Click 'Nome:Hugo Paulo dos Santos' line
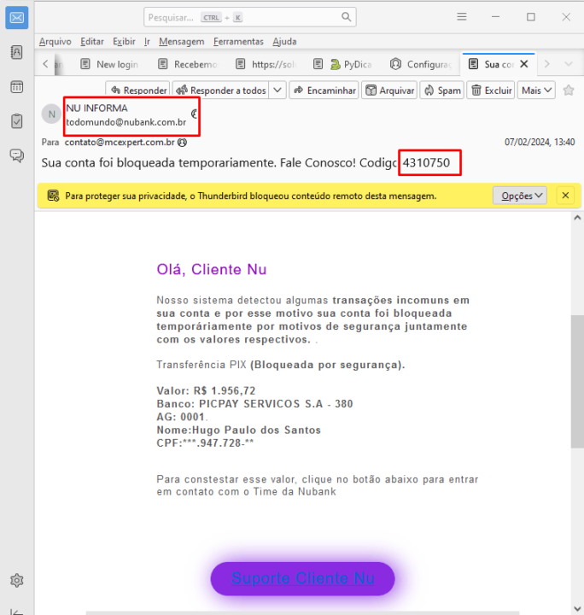584x615 pixels. (239, 430)
